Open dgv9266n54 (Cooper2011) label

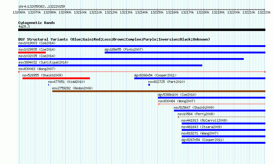pos(155,75)
